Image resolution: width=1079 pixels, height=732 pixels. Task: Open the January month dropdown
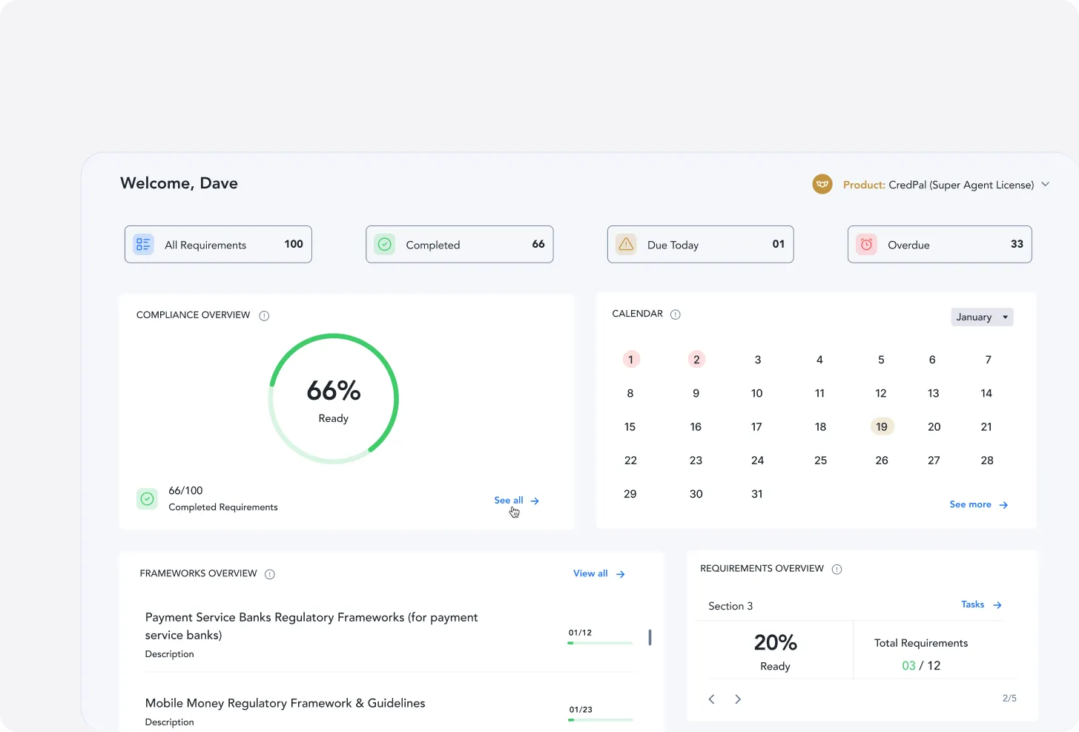pos(982,317)
